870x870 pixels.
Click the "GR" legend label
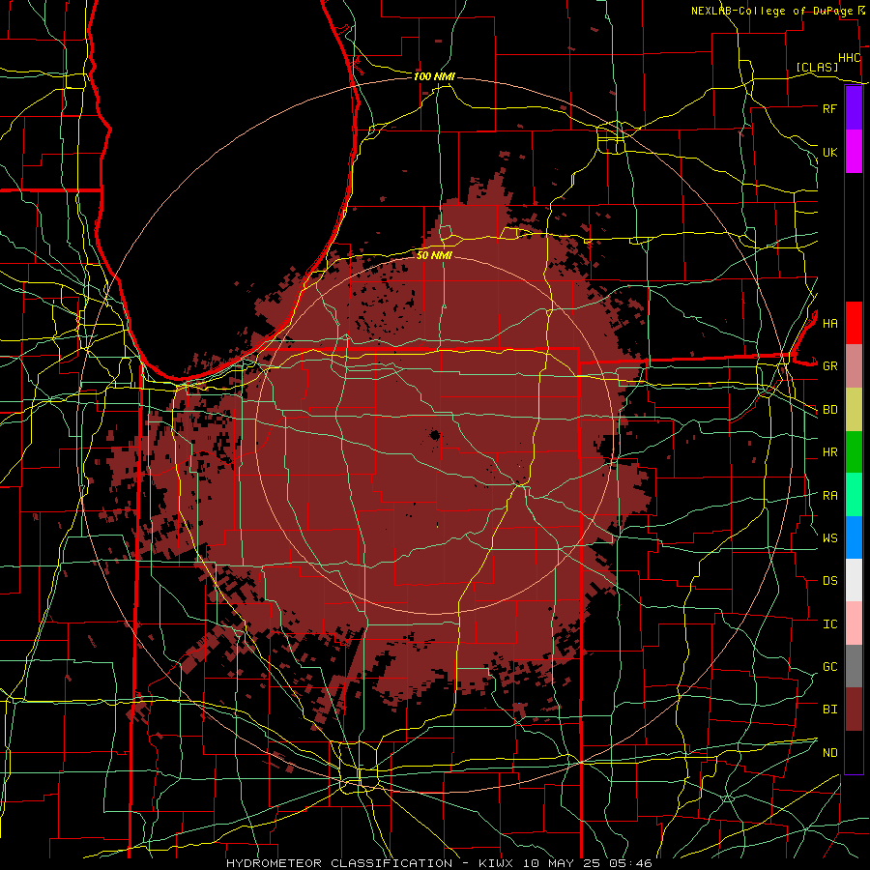click(x=829, y=366)
